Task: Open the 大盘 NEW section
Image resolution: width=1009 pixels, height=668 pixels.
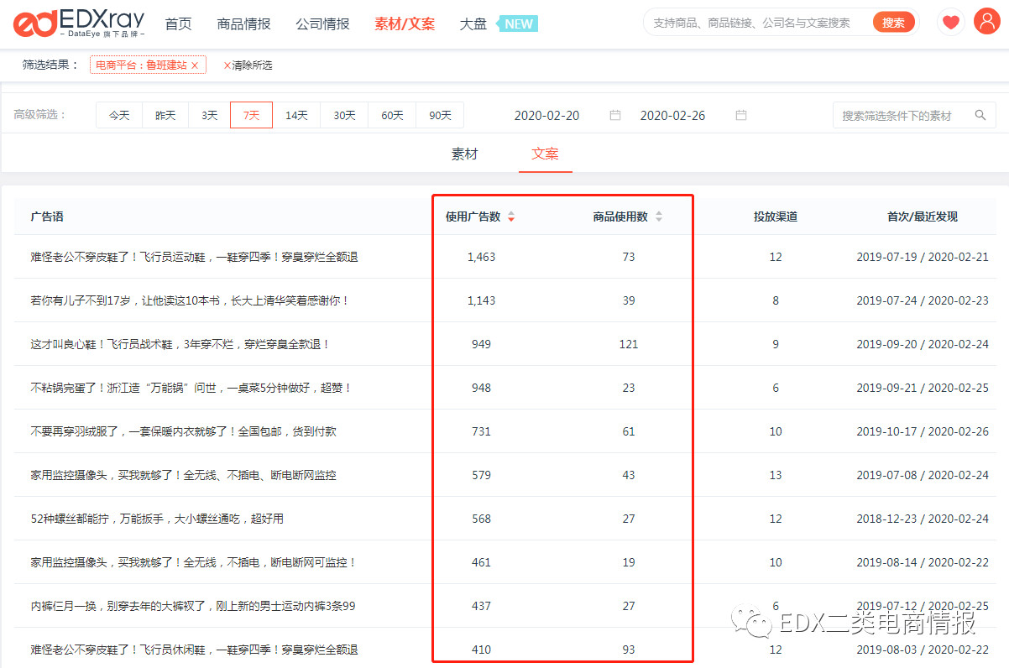Action: pyautogui.click(x=473, y=24)
